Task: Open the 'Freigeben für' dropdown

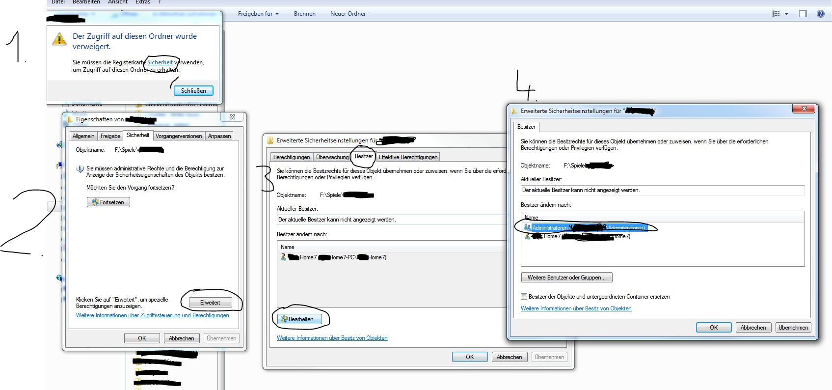Action: (258, 14)
